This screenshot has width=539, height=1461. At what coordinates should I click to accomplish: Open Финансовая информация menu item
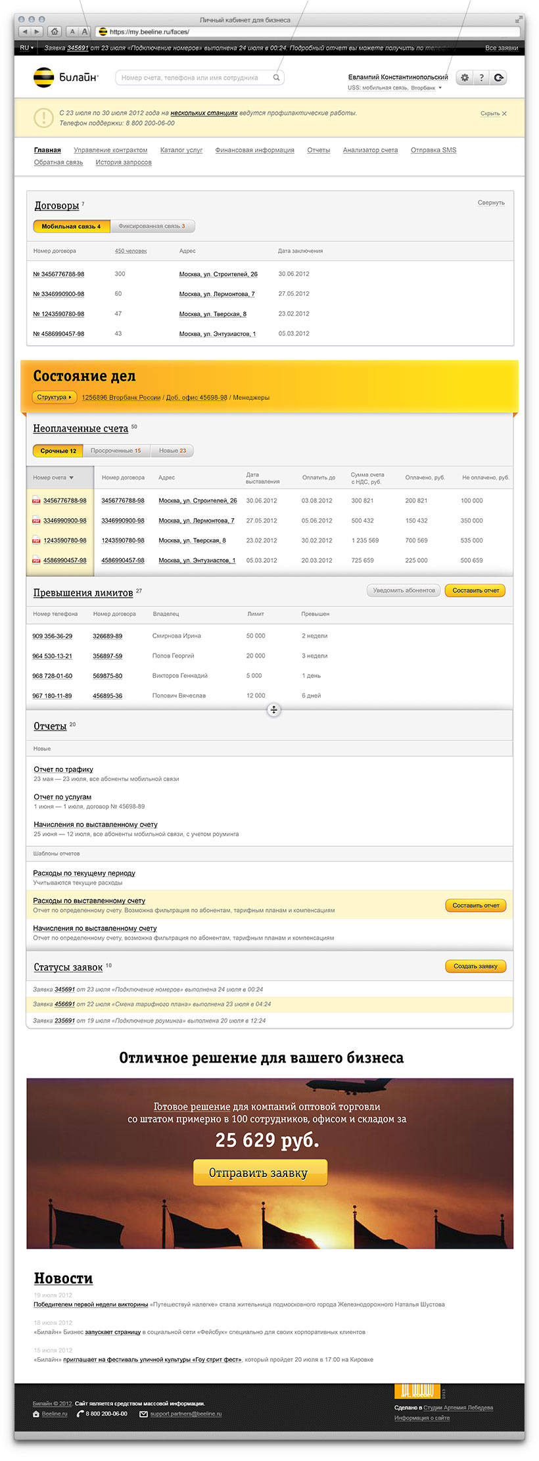pyautogui.click(x=254, y=151)
